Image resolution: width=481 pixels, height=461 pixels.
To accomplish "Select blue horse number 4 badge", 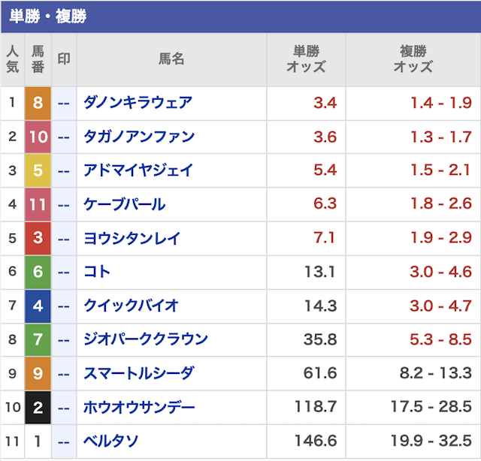I will coord(38,306).
